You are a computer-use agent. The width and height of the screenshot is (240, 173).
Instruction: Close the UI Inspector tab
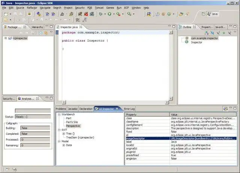pyautogui.click(x=117, y=109)
